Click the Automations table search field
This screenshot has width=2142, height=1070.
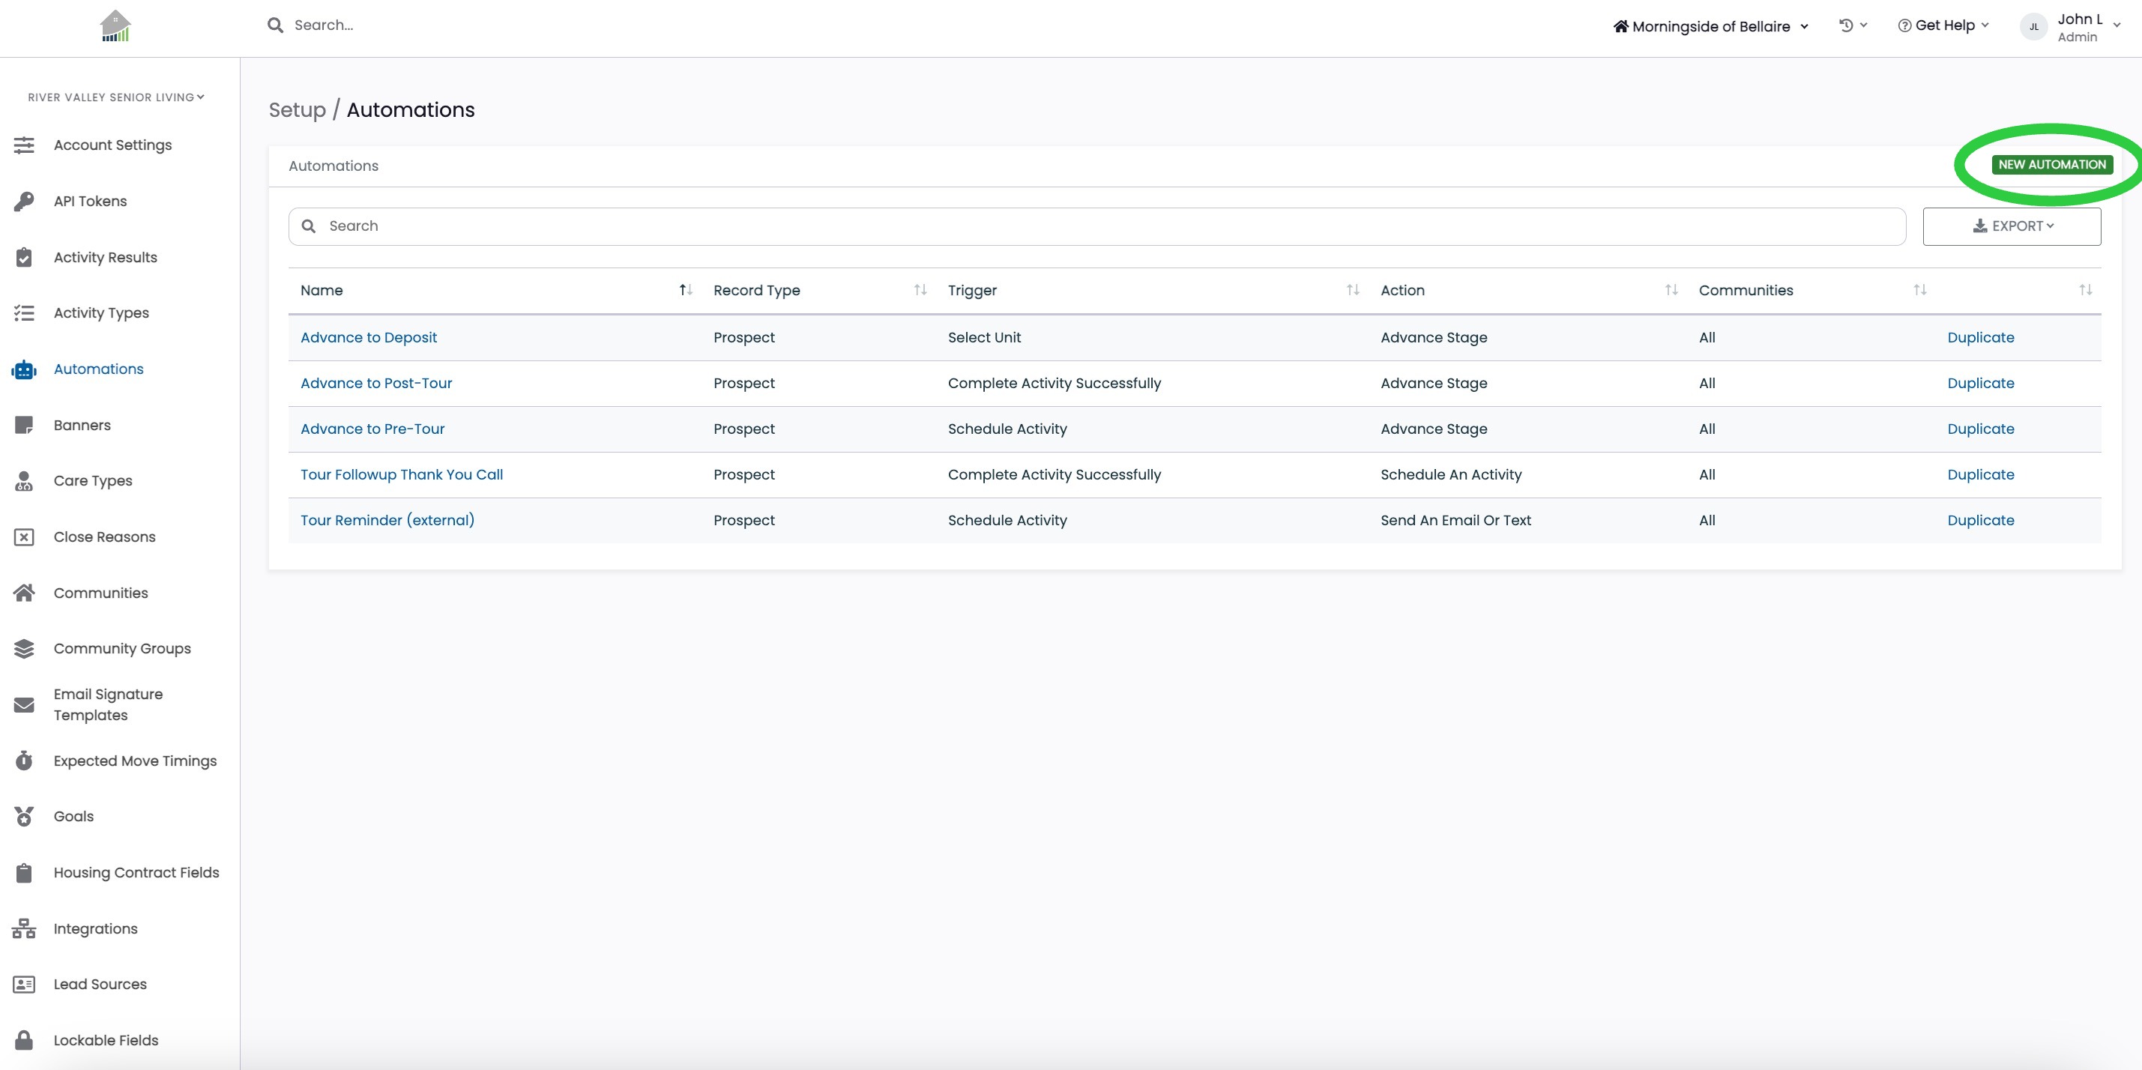click(1096, 226)
